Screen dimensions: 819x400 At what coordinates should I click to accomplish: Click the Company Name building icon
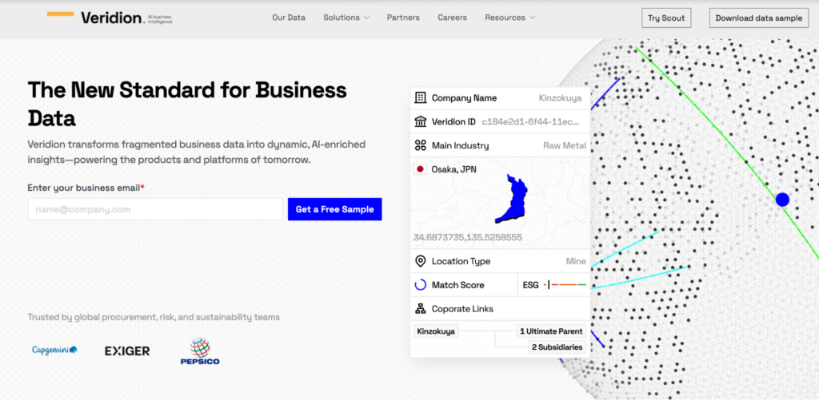click(x=420, y=98)
